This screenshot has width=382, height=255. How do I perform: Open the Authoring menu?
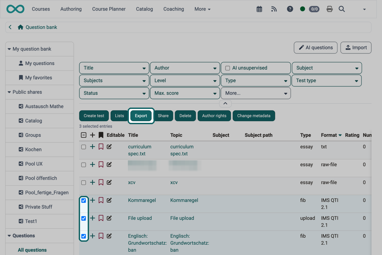click(x=71, y=9)
